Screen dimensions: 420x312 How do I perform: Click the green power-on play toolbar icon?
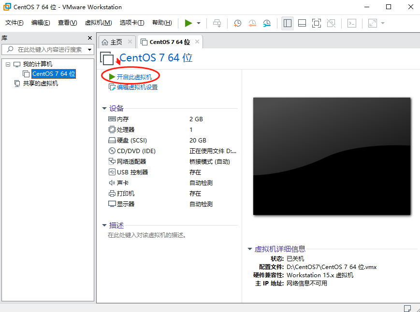click(188, 23)
